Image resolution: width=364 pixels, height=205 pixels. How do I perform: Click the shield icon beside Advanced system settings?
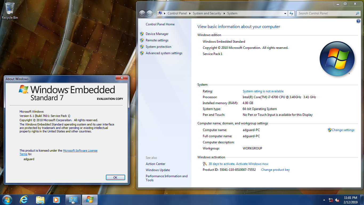coord(142,53)
